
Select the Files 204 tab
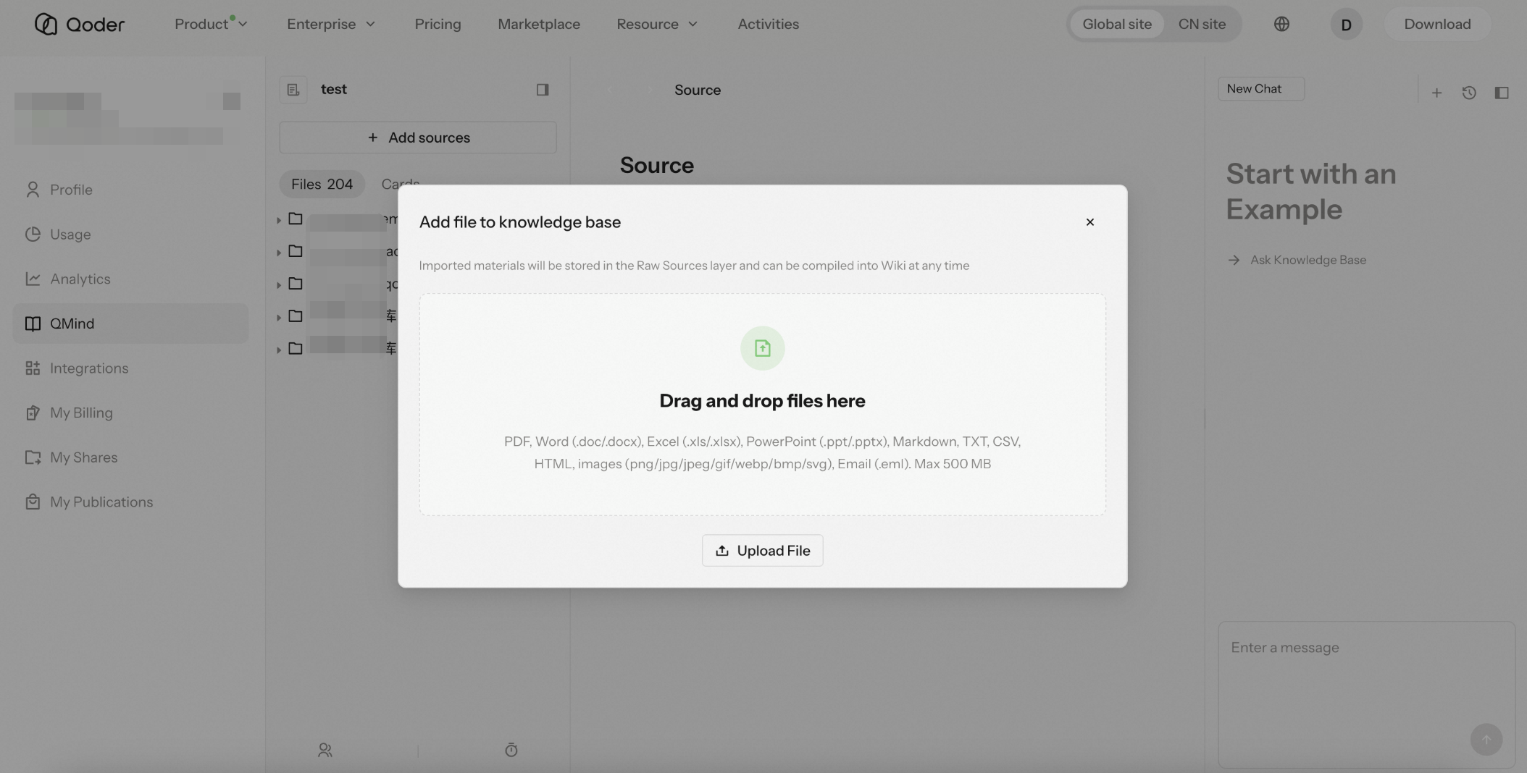322,184
